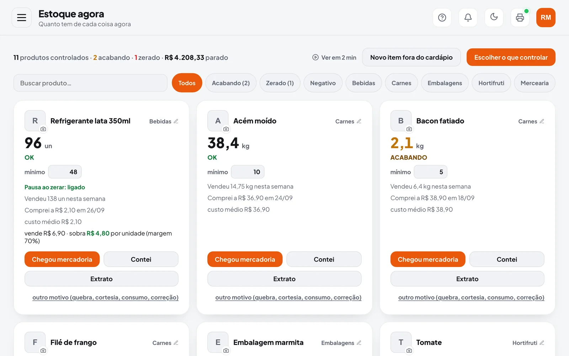The image size is (569, 356).
Task: Click 'outro motivo' link under Acém moído
Action: pyautogui.click(x=288, y=297)
